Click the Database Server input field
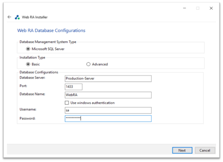The width and height of the screenshot is (223, 162). click(x=108, y=78)
